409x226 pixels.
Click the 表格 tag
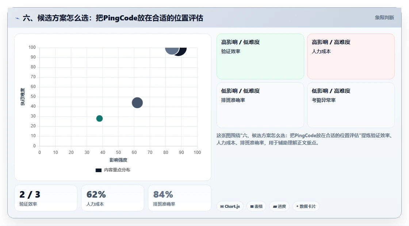point(256,206)
